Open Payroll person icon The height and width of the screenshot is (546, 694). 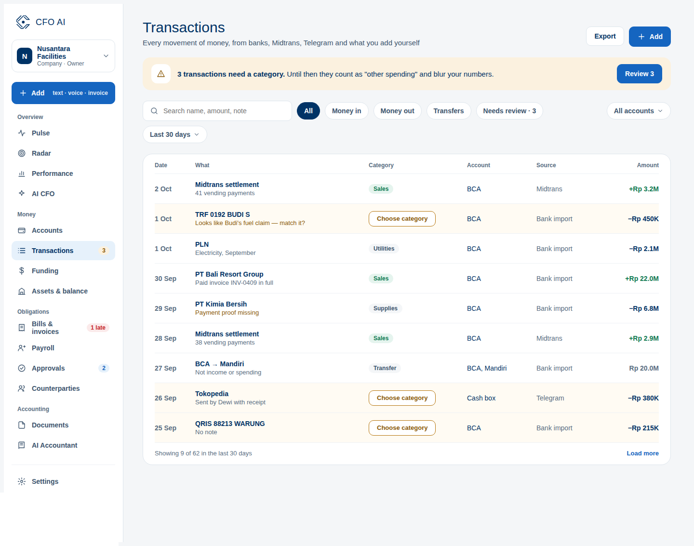coord(22,348)
